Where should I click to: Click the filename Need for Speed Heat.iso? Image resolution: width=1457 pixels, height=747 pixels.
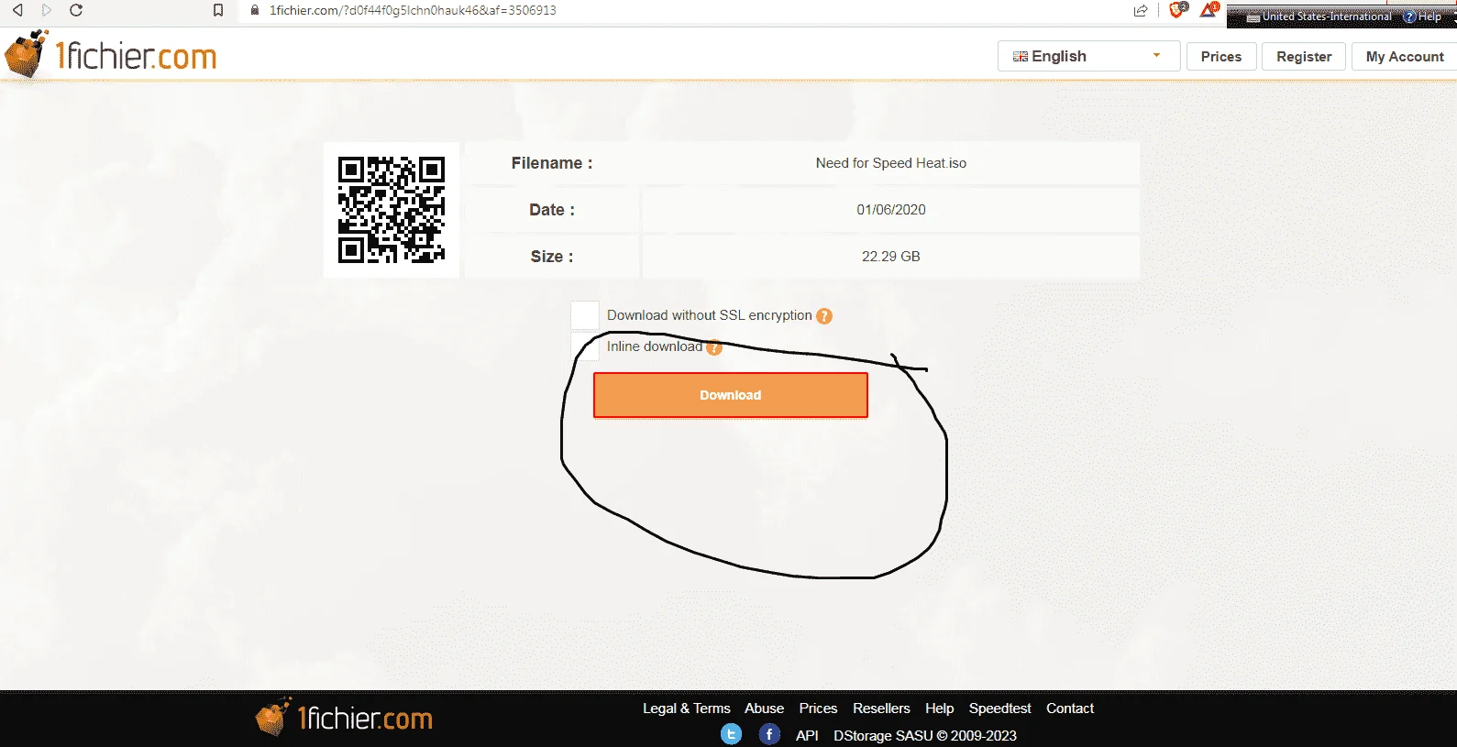891,163
